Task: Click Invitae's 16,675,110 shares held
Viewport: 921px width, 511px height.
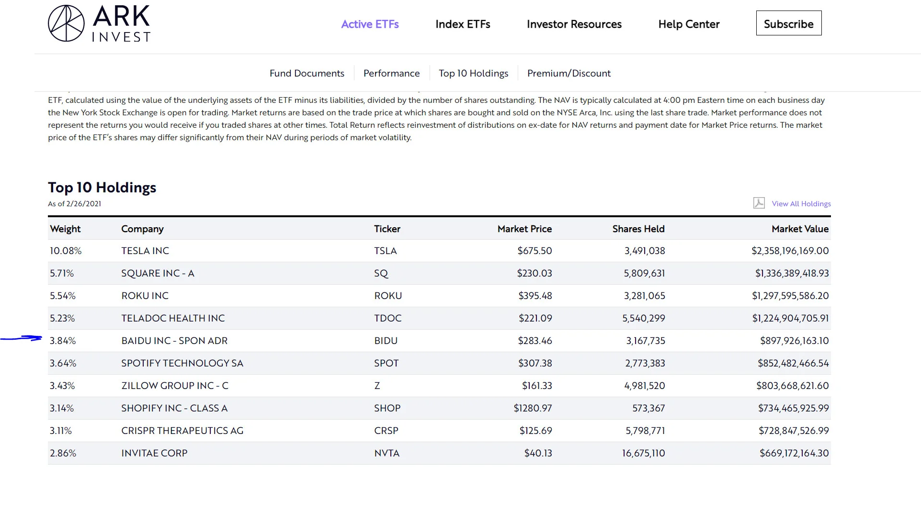Action: pos(643,453)
